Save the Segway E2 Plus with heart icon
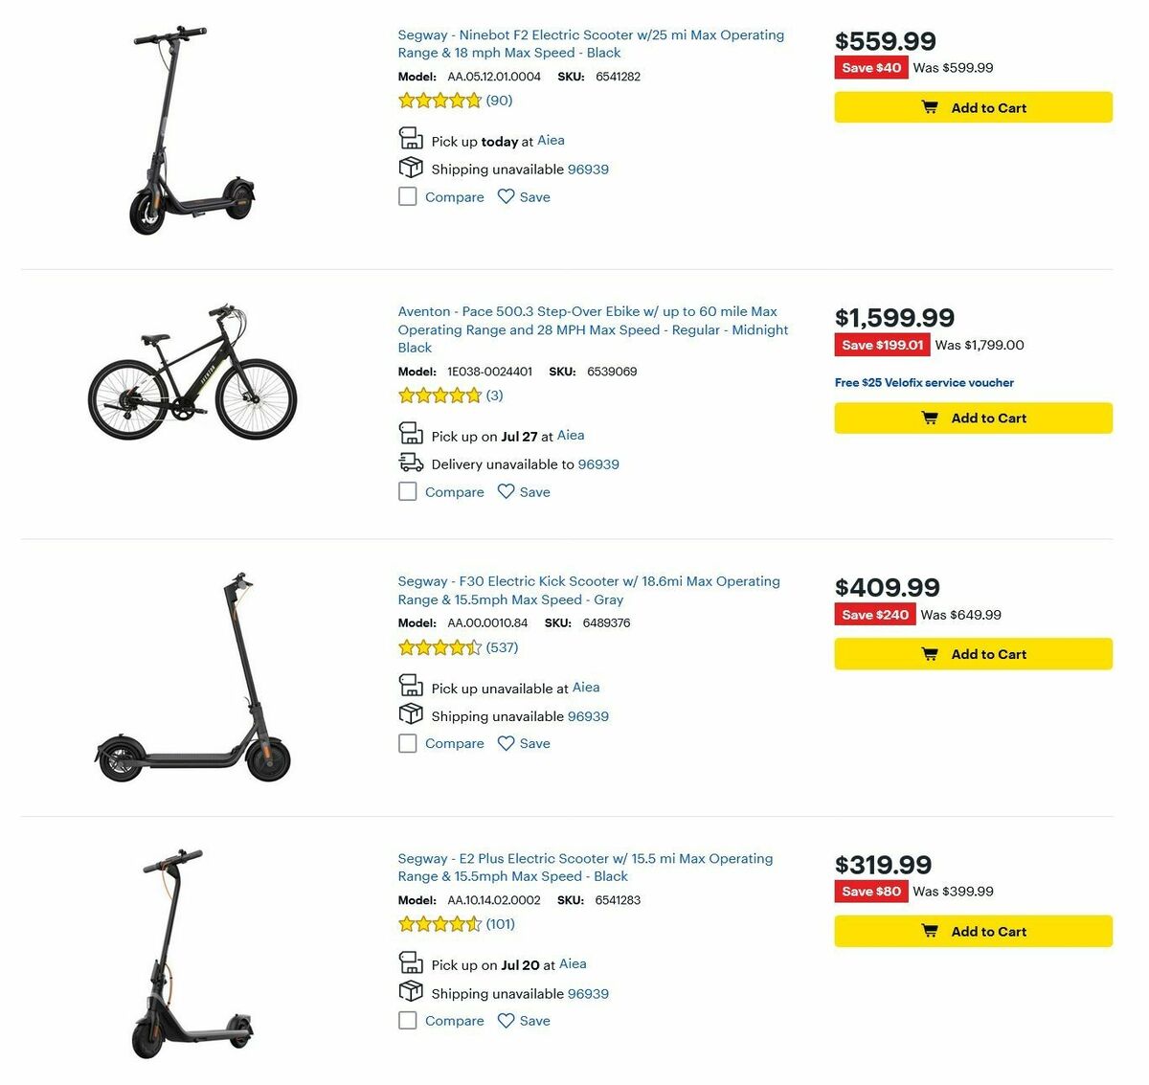Screen dimensions: 1149x1085 pos(506,1021)
